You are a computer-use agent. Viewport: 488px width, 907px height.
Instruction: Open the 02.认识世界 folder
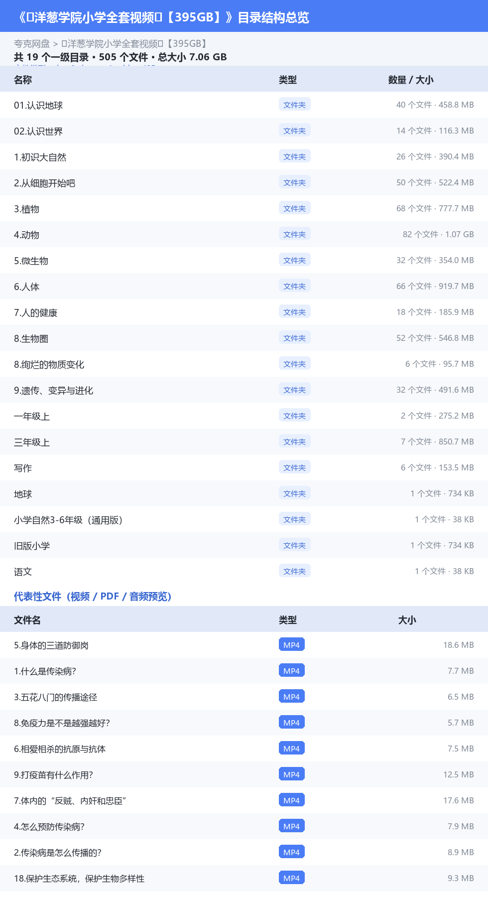[38, 131]
